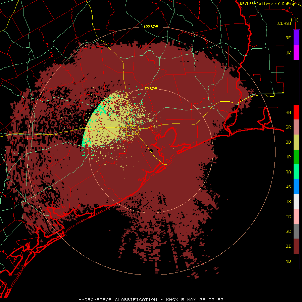Click the HR green legend swatch
Image resolution: width=302 pixels, height=302 pixels.
[296, 157]
